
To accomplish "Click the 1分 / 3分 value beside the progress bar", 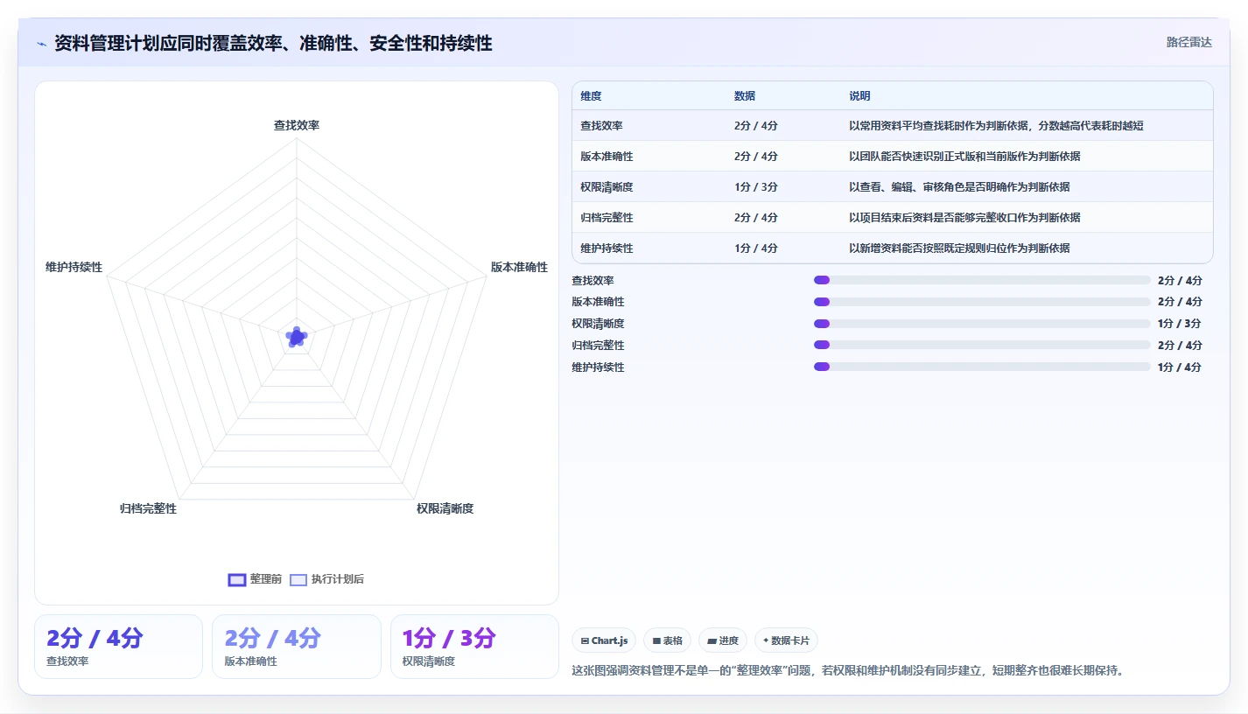I will coord(1180,324).
